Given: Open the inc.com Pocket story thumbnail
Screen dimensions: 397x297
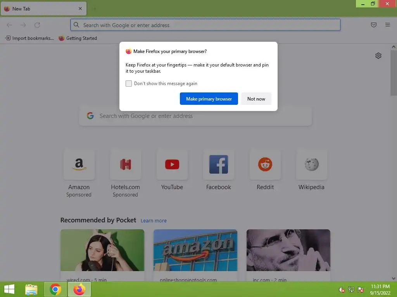Looking at the screenshot, I should (288, 250).
